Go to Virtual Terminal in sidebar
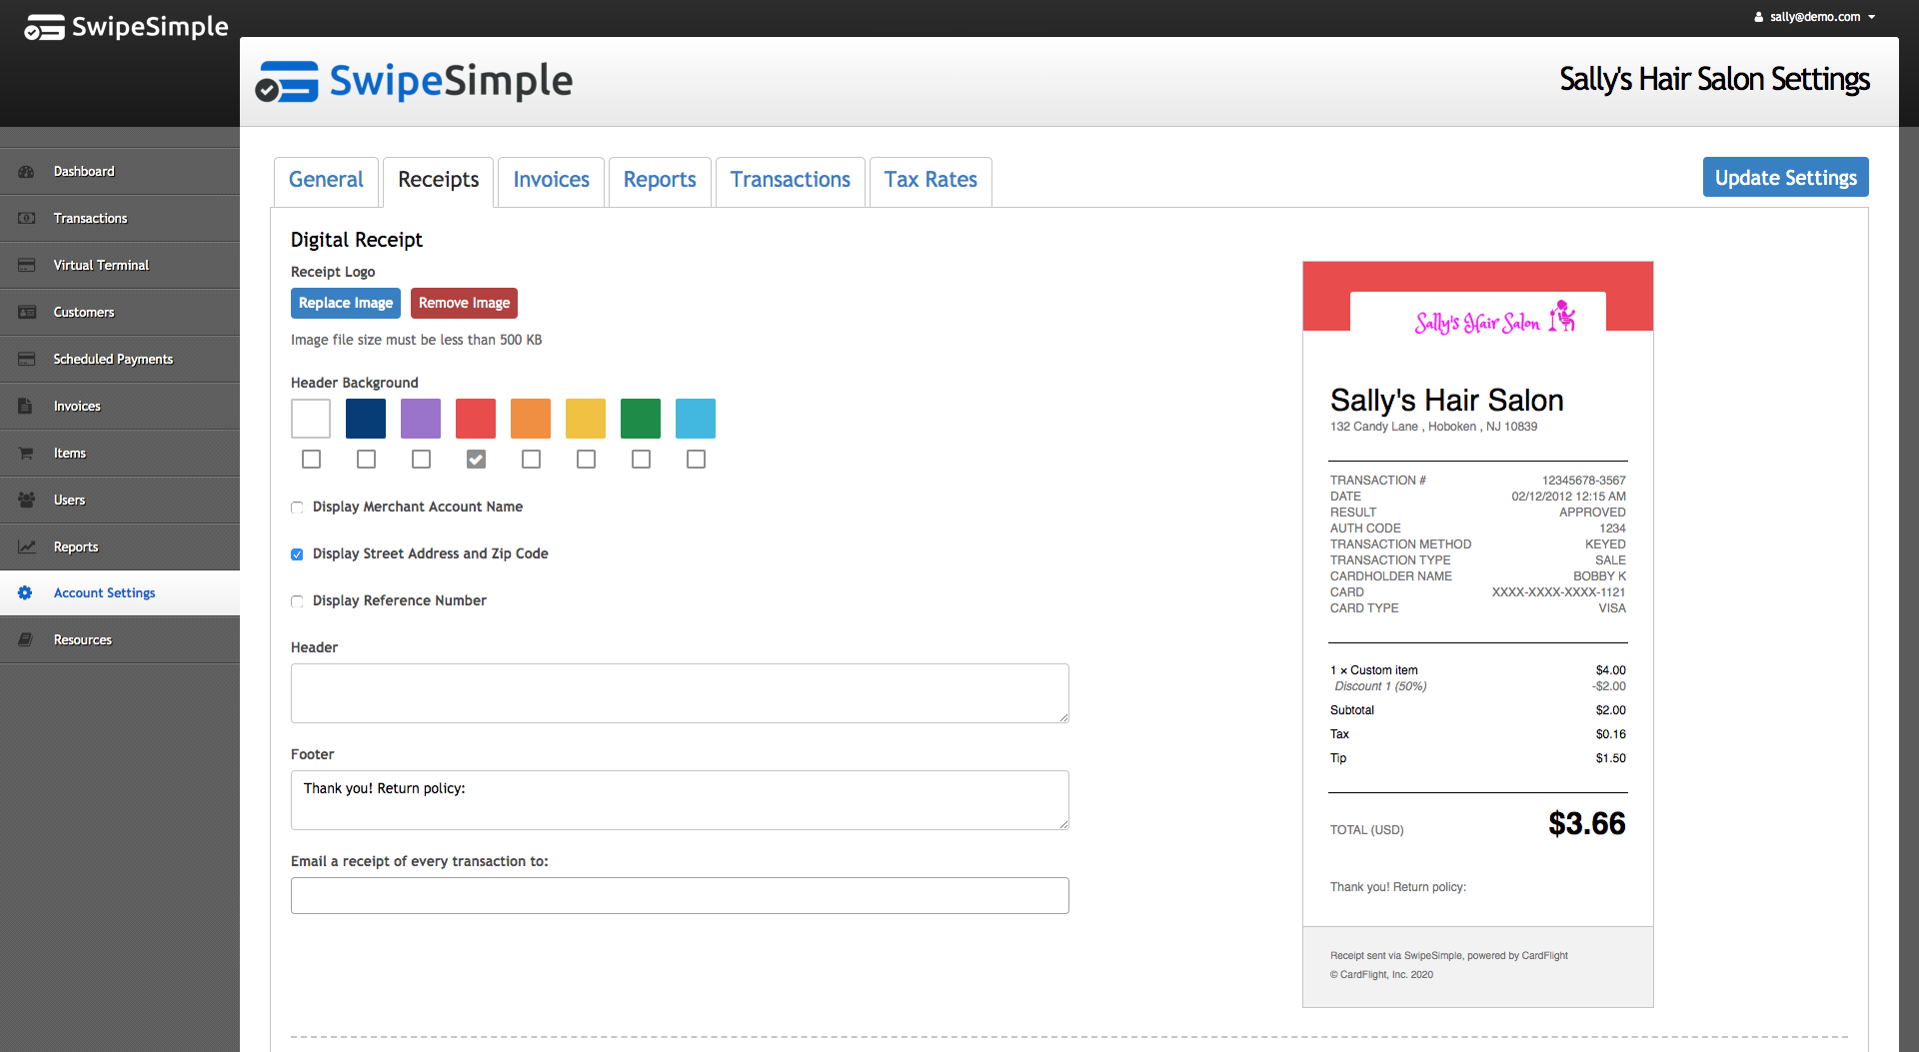Screen dimensions: 1919x1052 click(101, 266)
